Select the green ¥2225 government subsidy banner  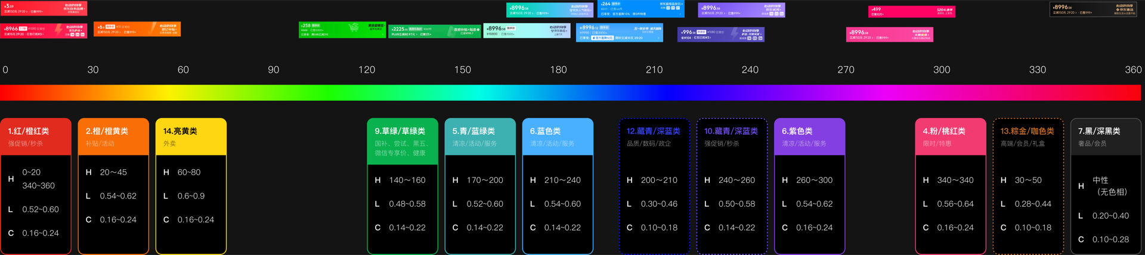(x=434, y=32)
